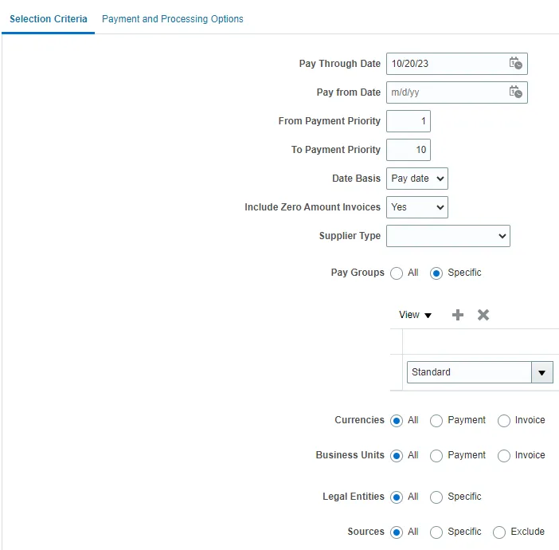Click the X icon to remove pay group

(483, 315)
